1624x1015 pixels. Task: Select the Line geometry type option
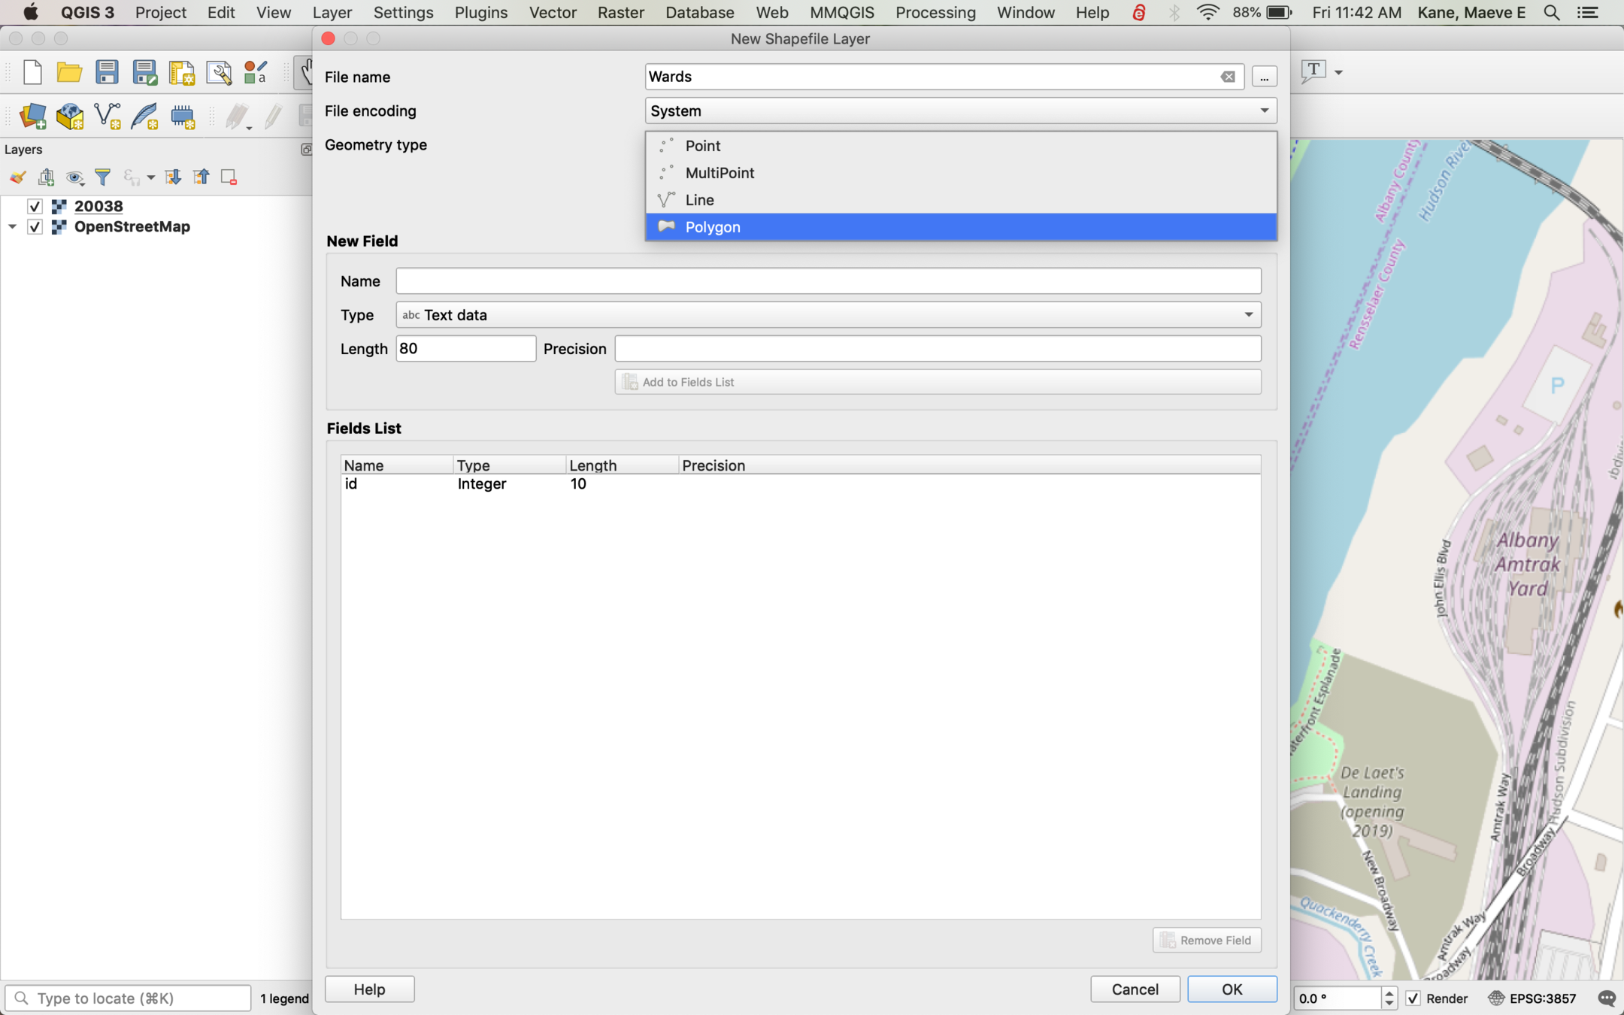click(699, 199)
